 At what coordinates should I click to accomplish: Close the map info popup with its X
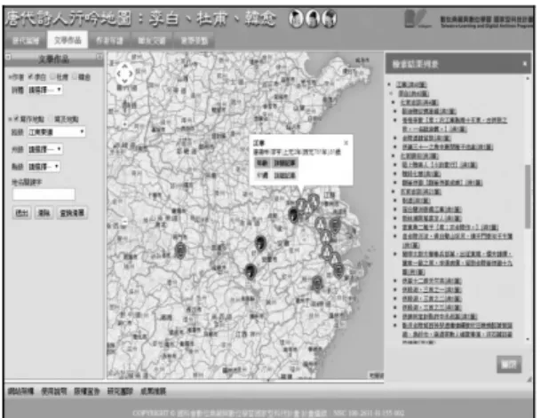tap(346, 142)
